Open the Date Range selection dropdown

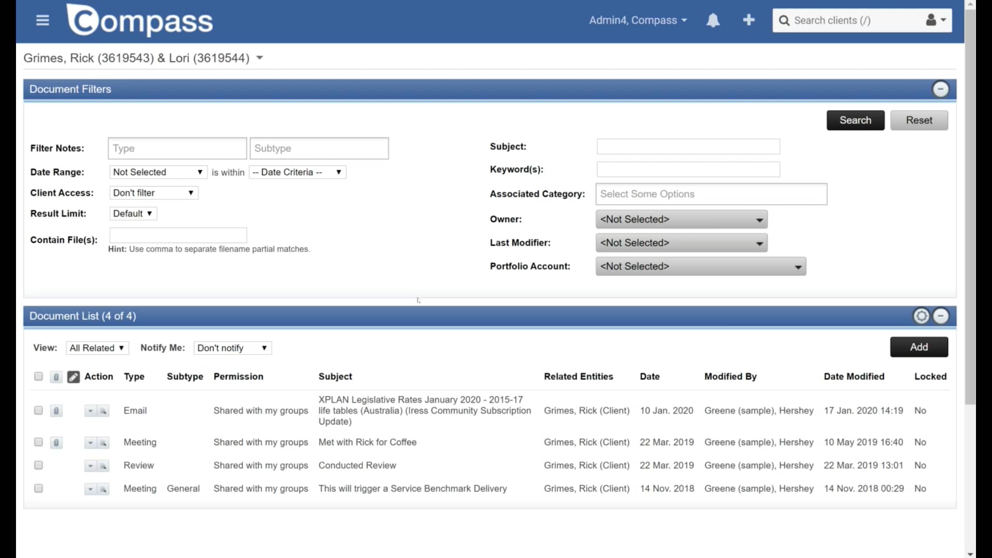point(158,172)
